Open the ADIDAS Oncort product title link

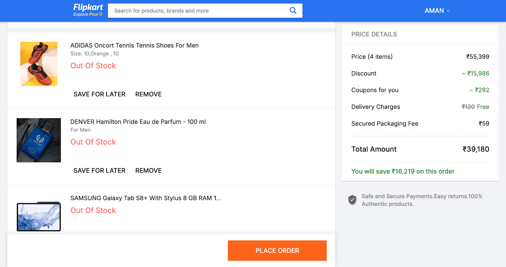[134, 45]
